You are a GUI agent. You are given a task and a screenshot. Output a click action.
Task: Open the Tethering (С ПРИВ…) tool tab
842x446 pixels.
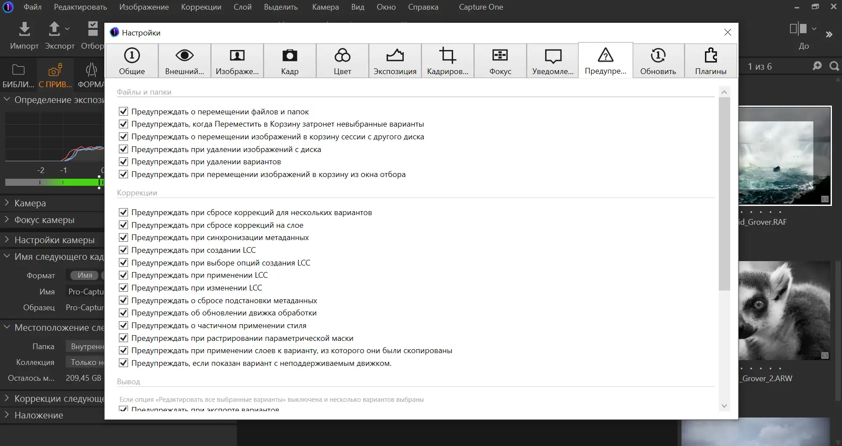(55, 75)
